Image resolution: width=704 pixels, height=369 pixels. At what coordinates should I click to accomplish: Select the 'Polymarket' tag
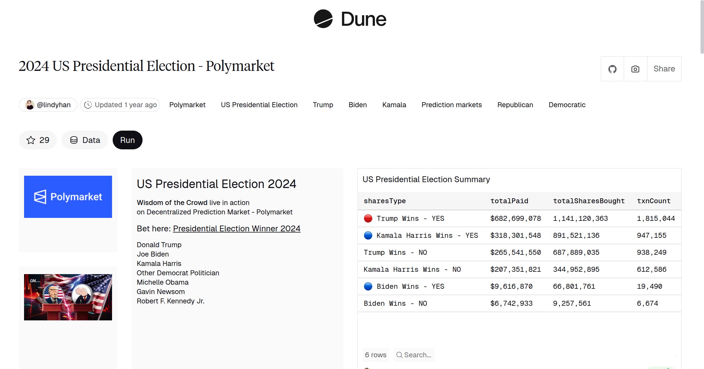(187, 105)
